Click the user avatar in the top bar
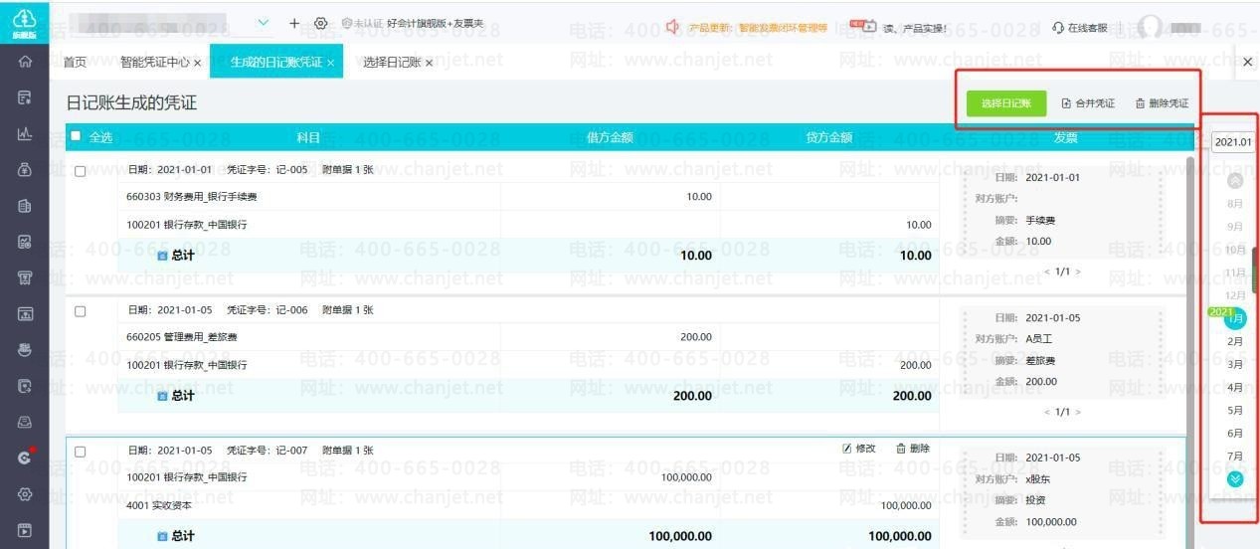 point(1151,27)
